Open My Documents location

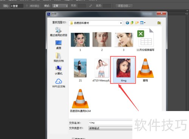tap(59, 57)
